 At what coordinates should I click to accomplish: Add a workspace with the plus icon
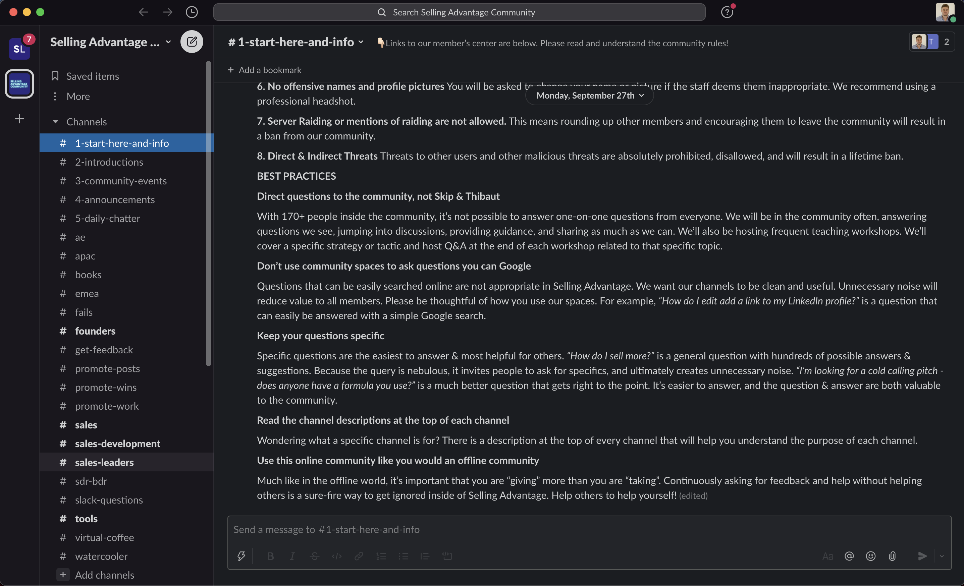19,119
